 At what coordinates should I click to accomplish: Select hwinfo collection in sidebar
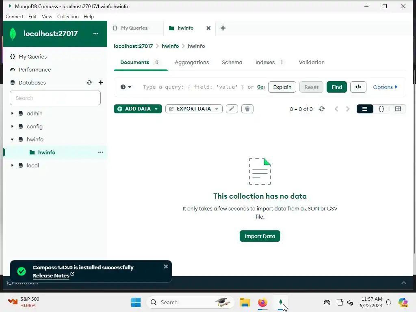(47, 152)
